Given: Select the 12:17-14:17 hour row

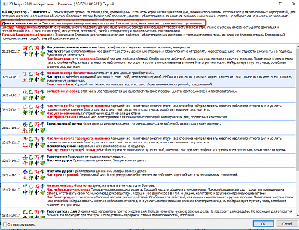Looking at the screenshot, I should tap(148, 161).
